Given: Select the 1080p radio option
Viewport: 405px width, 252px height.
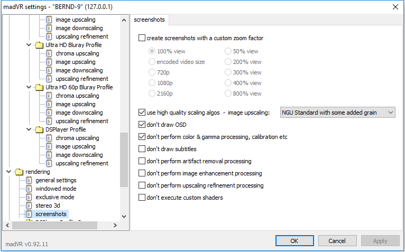Looking at the screenshot, I should tap(152, 83).
